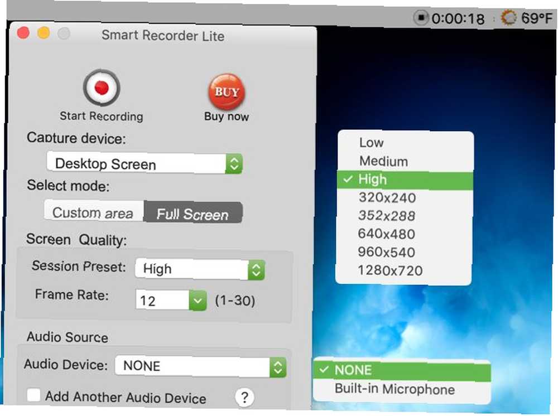Switch mode to Full Screen
558x416 pixels.
point(193,213)
